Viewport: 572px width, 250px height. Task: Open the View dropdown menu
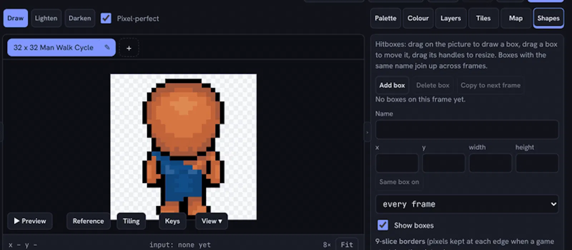212,221
